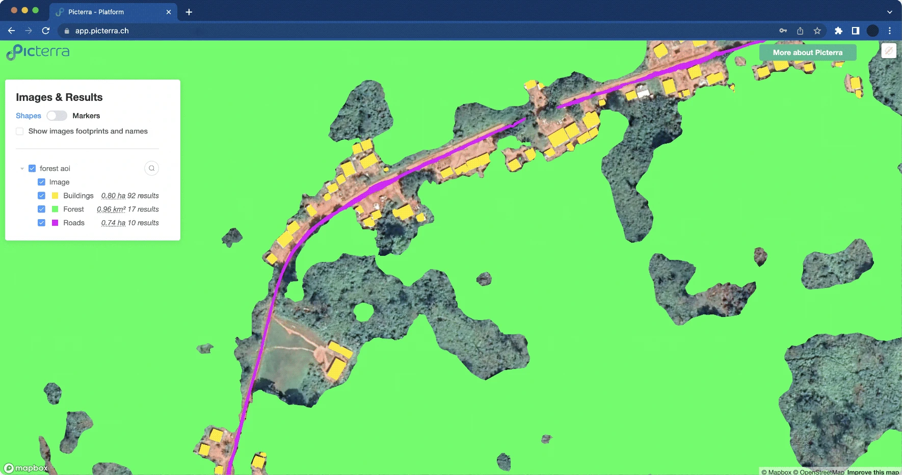Click the Mapbox logo
The width and height of the screenshot is (902, 475).
26,468
